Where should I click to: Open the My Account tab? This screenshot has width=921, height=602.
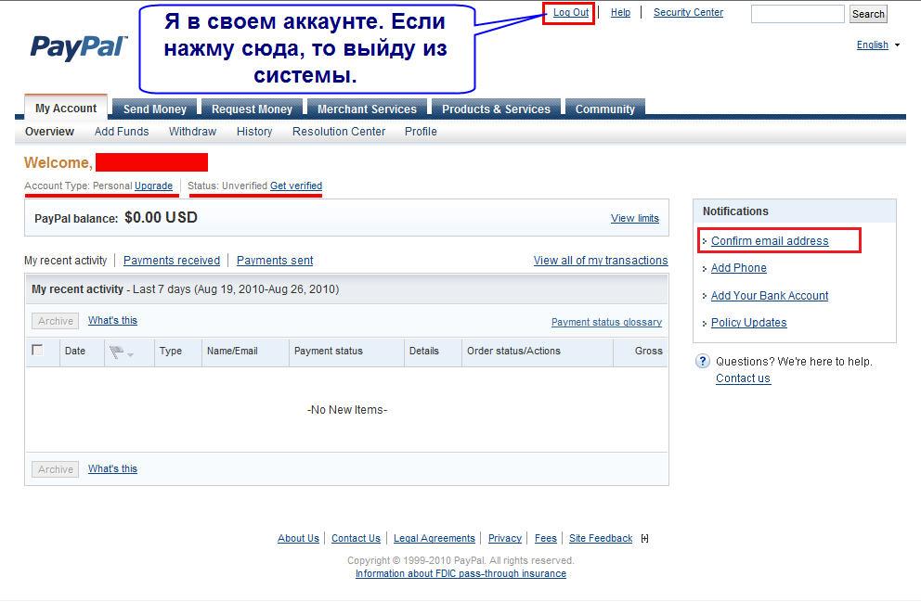pyautogui.click(x=66, y=109)
